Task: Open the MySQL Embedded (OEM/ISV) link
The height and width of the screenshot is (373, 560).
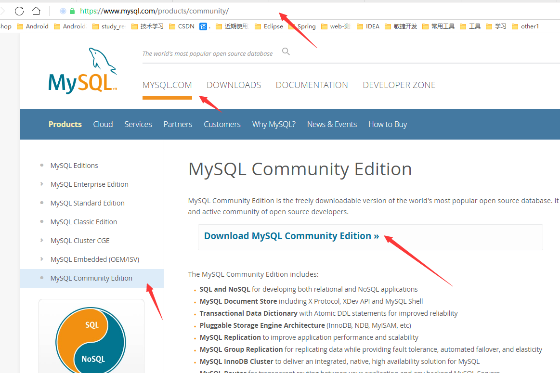Action: (x=95, y=259)
